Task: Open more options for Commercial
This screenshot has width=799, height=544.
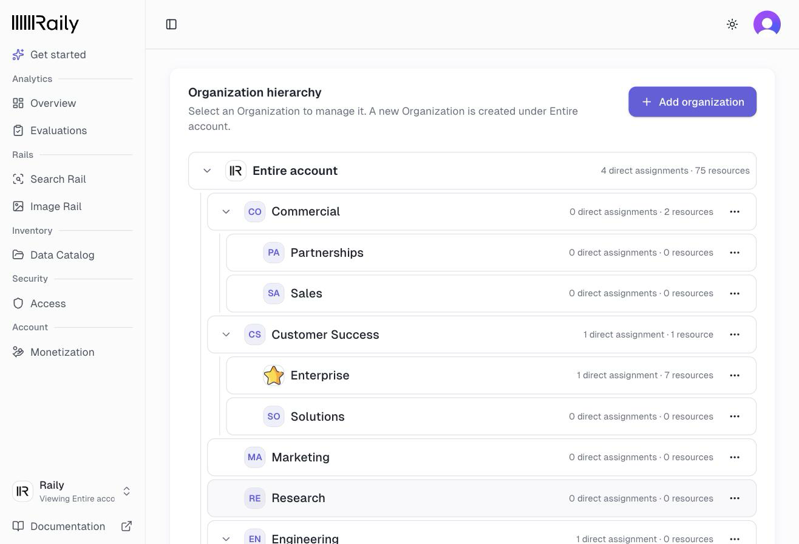Action: pyautogui.click(x=735, y=212)
